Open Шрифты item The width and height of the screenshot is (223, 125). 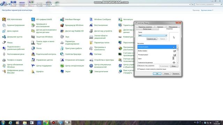pyautogui.click(x=37, y=72)
